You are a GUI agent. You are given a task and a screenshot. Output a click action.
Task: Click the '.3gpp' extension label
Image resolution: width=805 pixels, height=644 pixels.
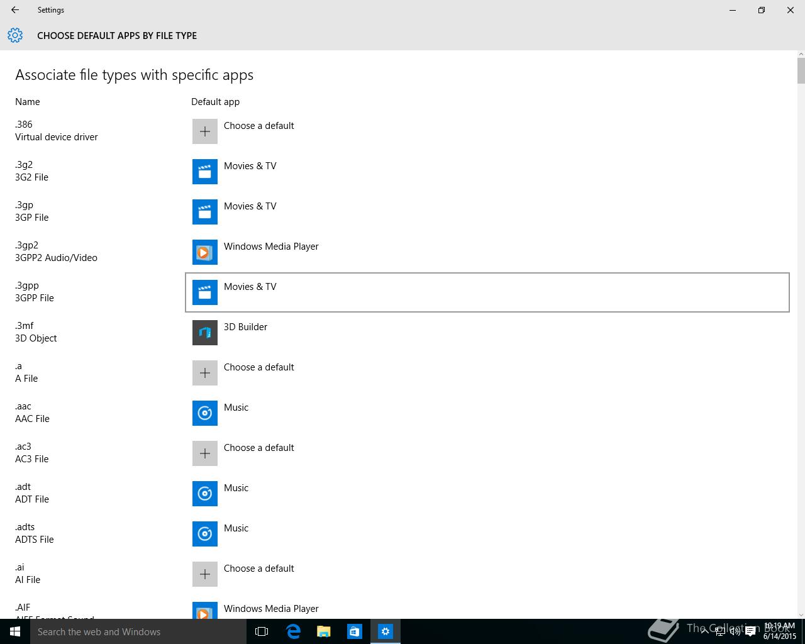tap(27, 286)
